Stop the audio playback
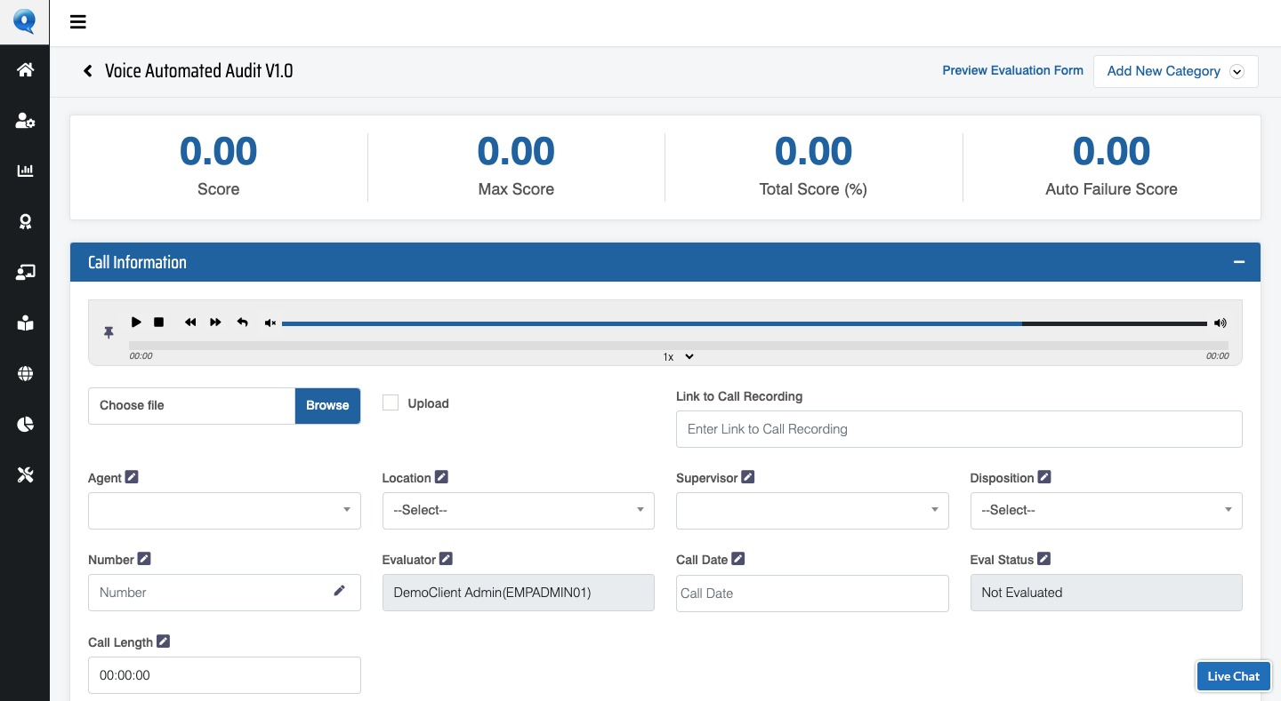Viewport: 1281px width, 701px height. (159, 323)
